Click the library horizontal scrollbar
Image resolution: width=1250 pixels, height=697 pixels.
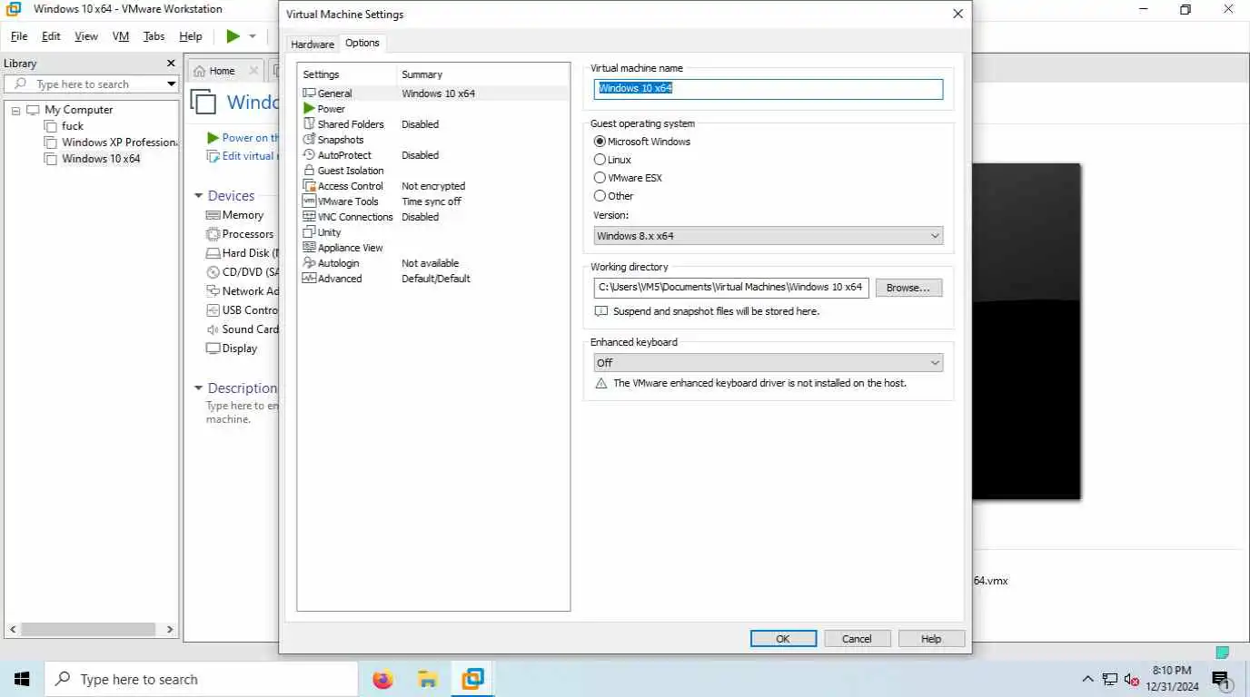[x=89, y=629]
